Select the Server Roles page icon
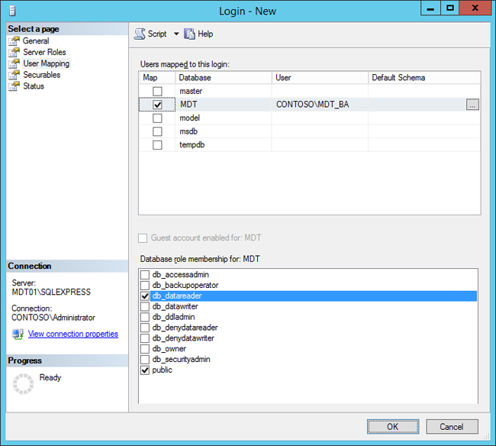Screen dimensions: 496x446 [x=14, y=53]
